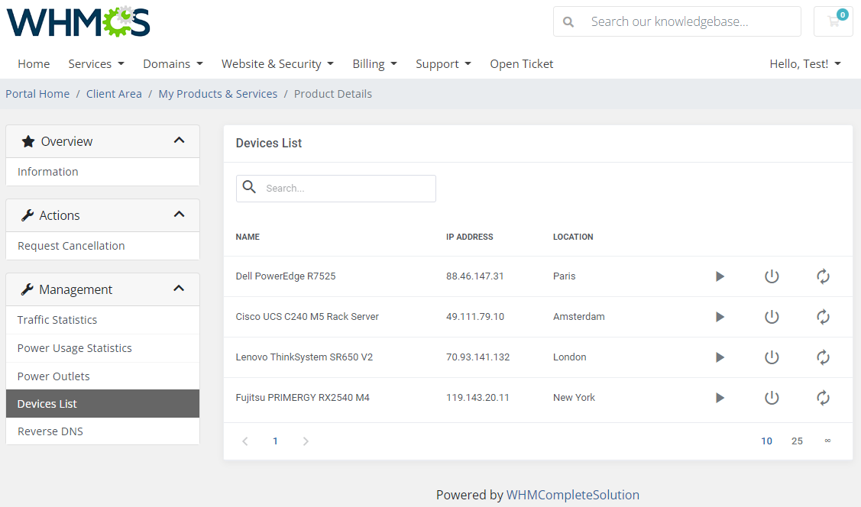The image size is (861, 507).
Task: Open the Request Cancellation page
Action: 71,245
